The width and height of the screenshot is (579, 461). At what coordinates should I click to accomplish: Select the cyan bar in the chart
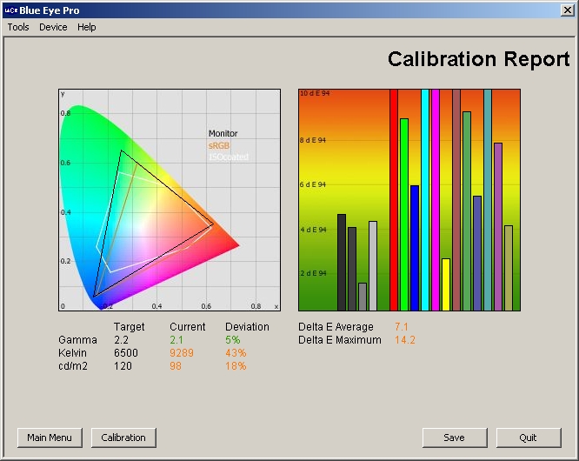pyautogui.click(x=425, y=200)
